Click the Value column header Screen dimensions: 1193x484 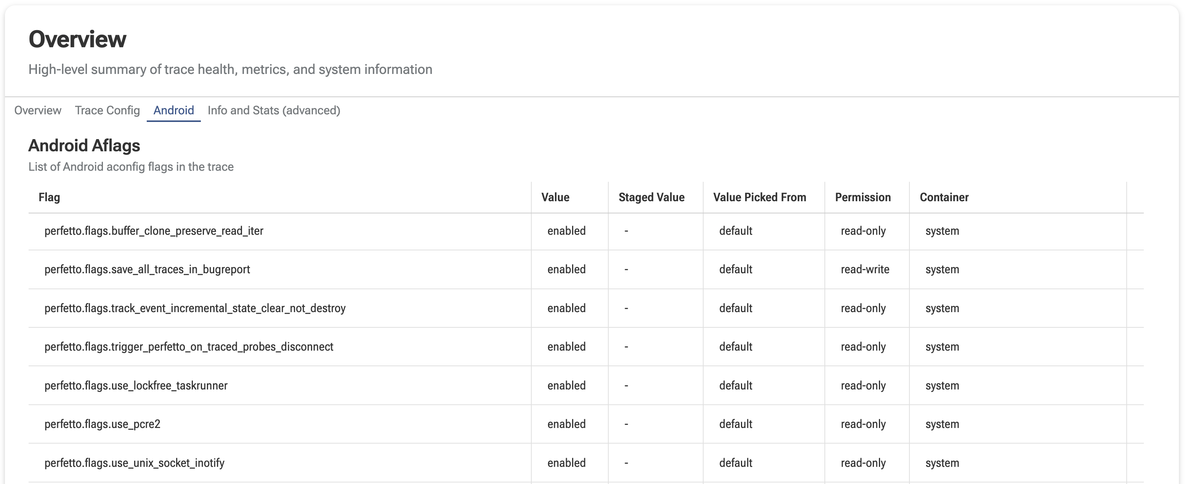coord(555,197)
